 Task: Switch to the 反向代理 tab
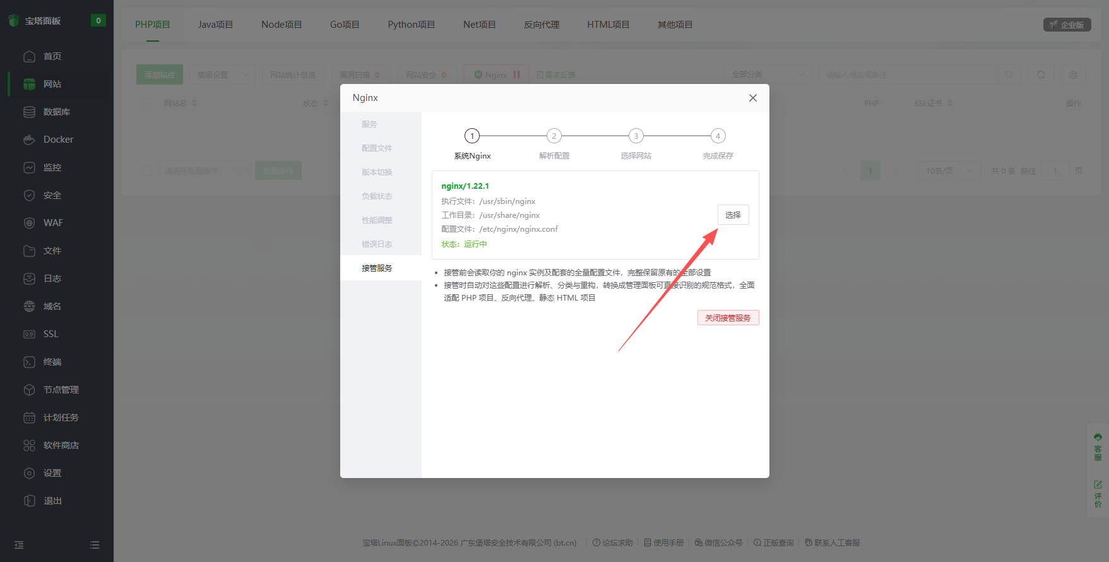click(542, 25)
